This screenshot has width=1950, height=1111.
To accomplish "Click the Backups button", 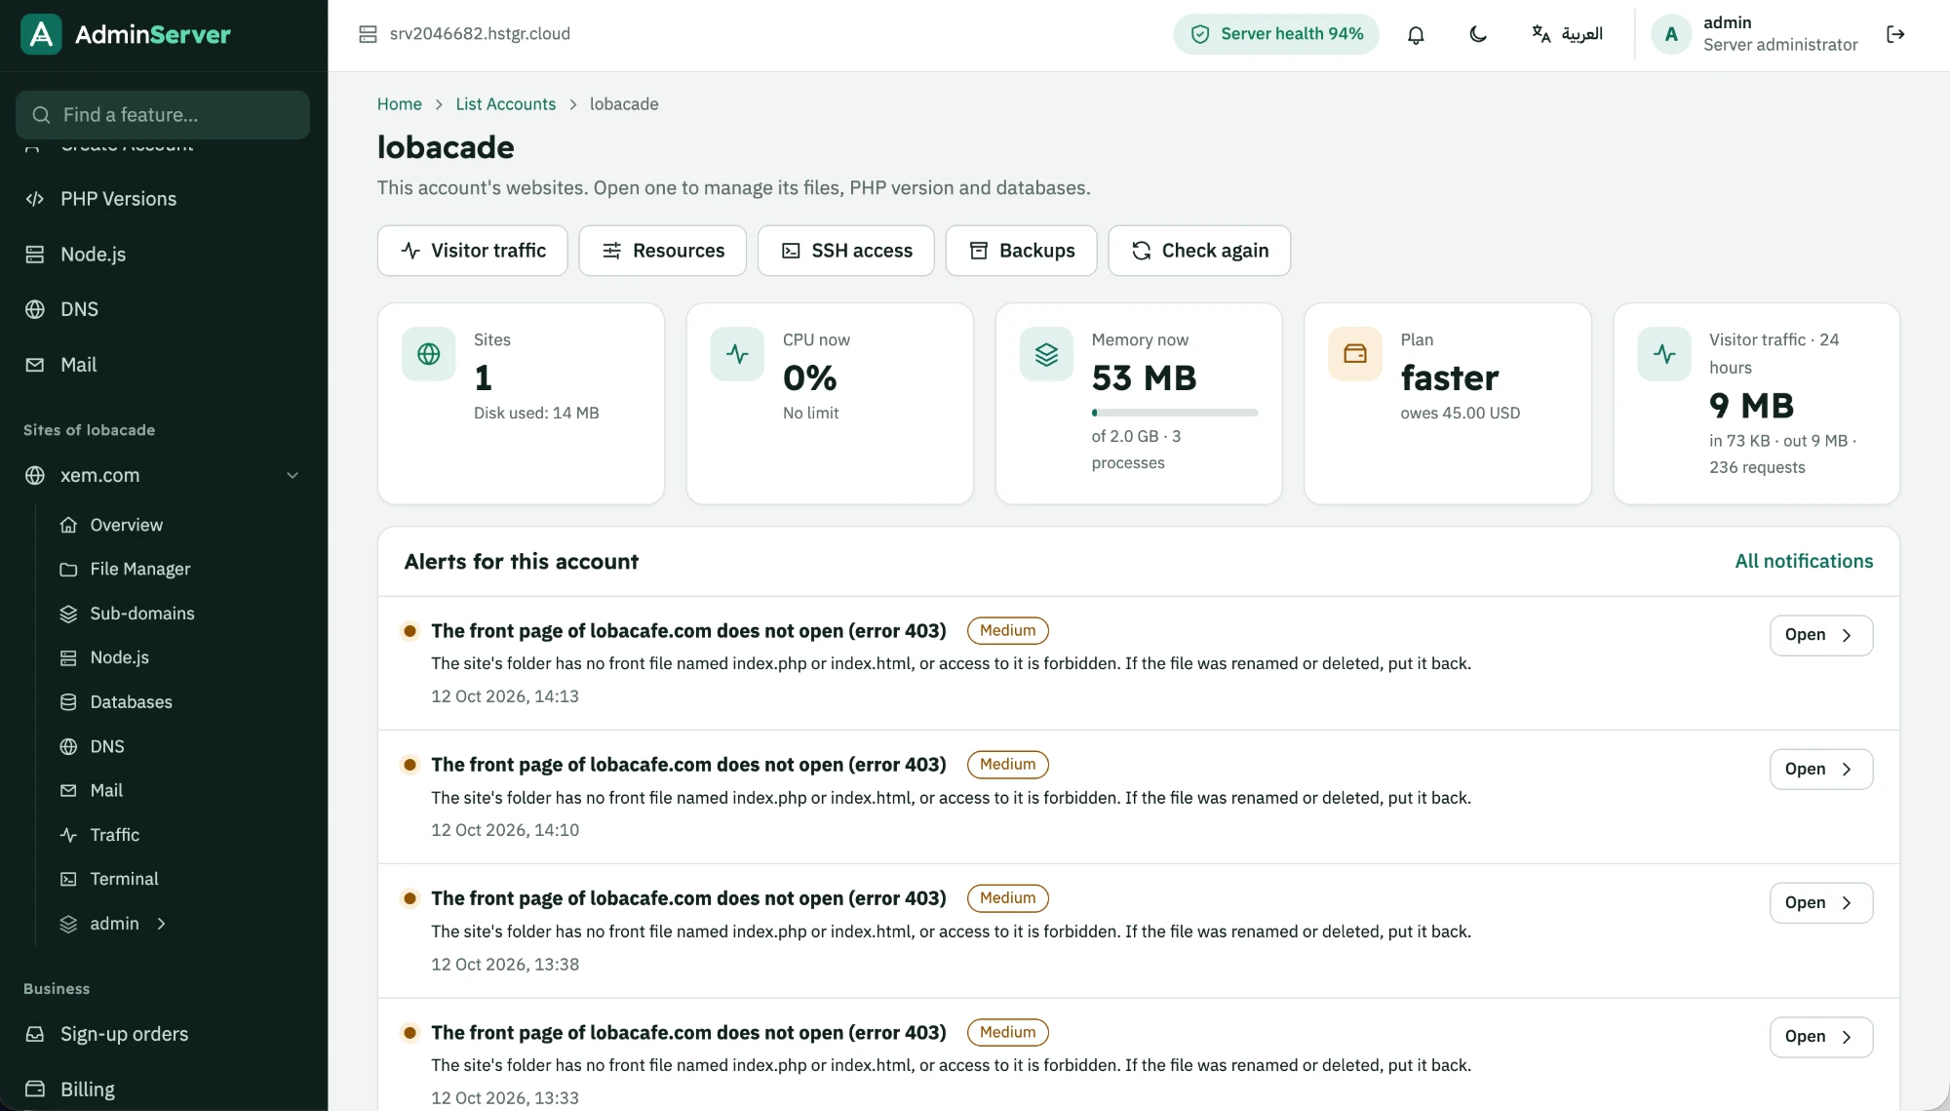I will tap(1022, 251).
